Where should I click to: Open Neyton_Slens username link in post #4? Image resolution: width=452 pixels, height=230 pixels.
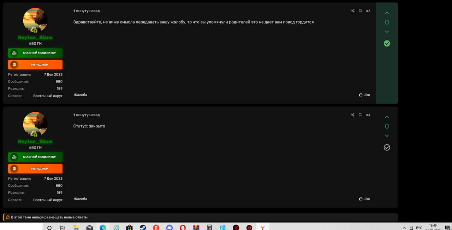(x=35, y=141)
